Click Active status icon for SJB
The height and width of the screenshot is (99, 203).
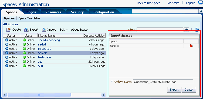7,66
